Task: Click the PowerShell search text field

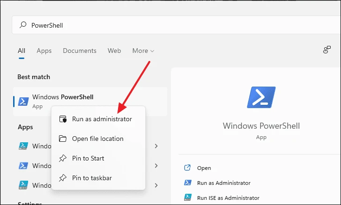Action: (x=176, y=25)
